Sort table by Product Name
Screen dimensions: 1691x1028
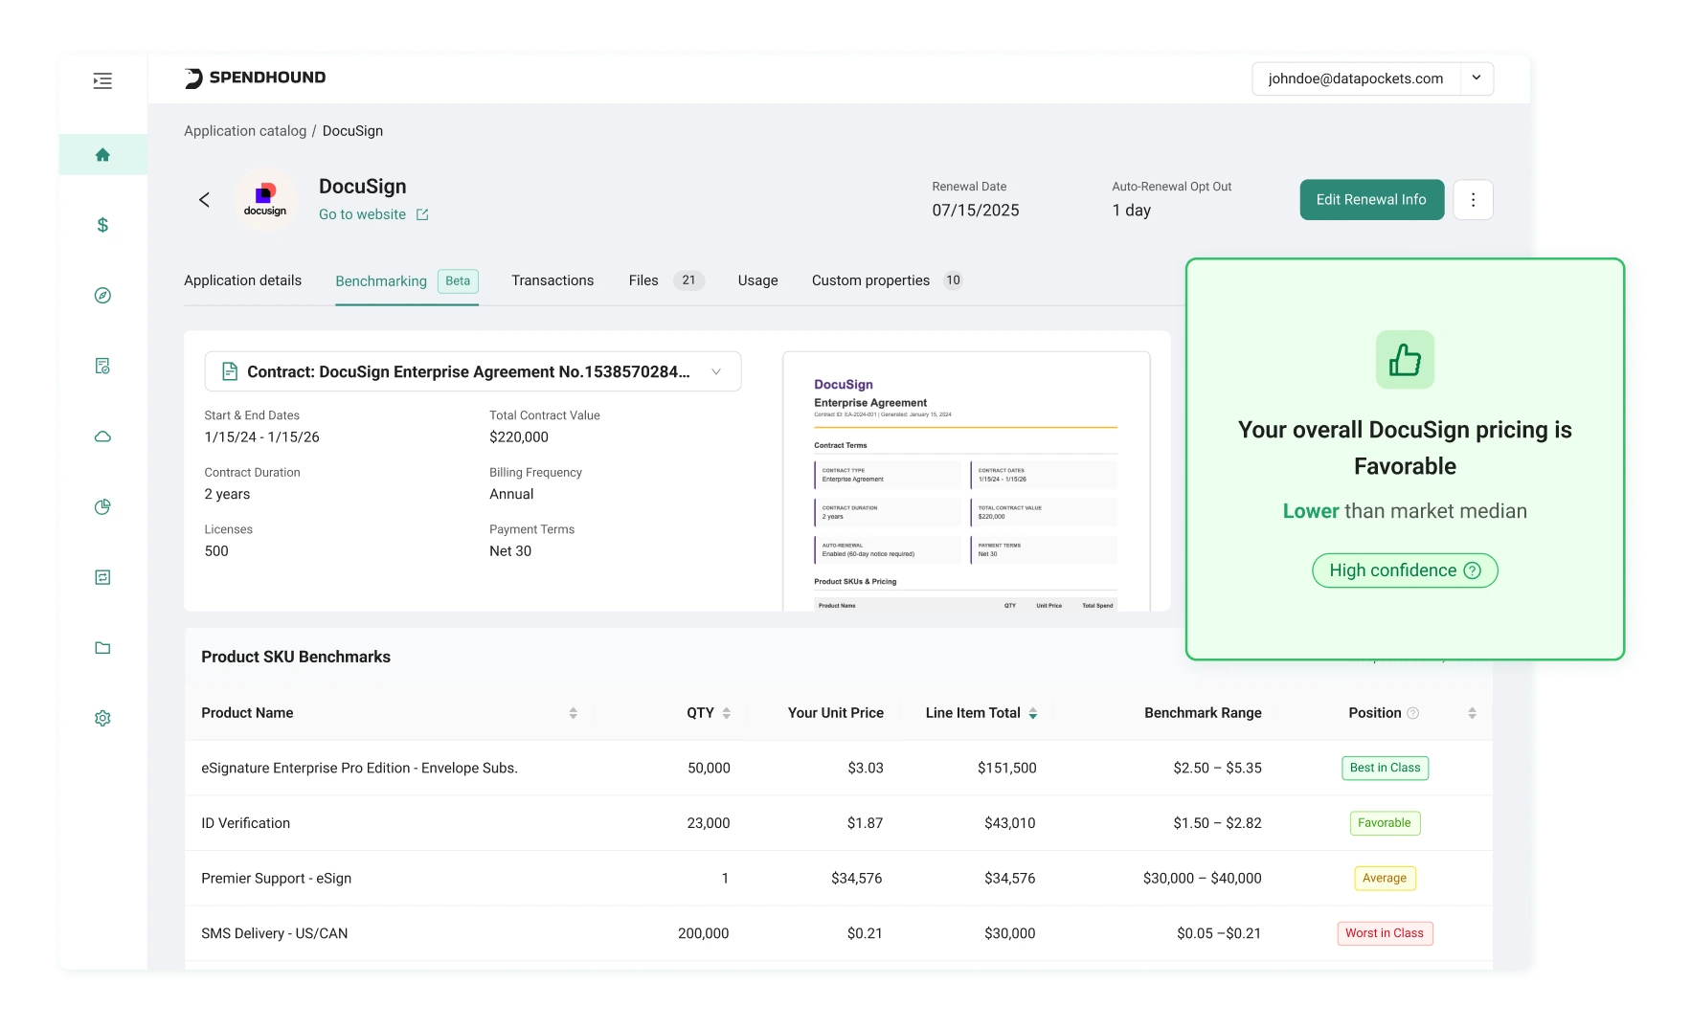click(573, 713)
